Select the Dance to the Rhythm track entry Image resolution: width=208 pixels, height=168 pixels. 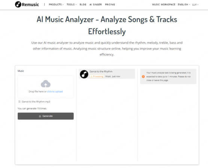click(x=107, y=74)
